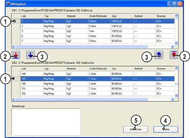This screenshot has width=190, height=138.
Task: Click the red up-arrow overwrite button
Action: (x=174, y=55)
